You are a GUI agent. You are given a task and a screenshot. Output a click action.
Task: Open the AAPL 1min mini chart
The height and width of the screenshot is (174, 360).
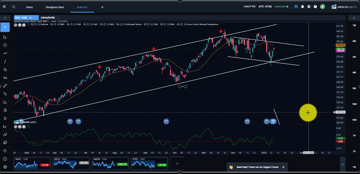coord(32,163)
